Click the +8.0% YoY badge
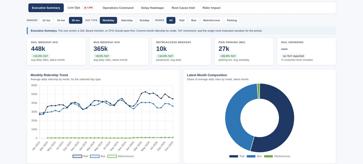 102,56
